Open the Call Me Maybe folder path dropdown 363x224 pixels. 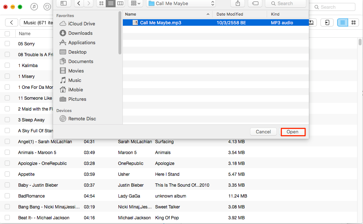pos(181,4)
